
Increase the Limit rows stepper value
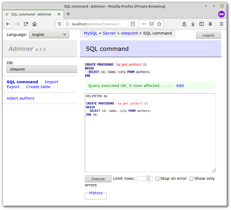tap(148, 177)
